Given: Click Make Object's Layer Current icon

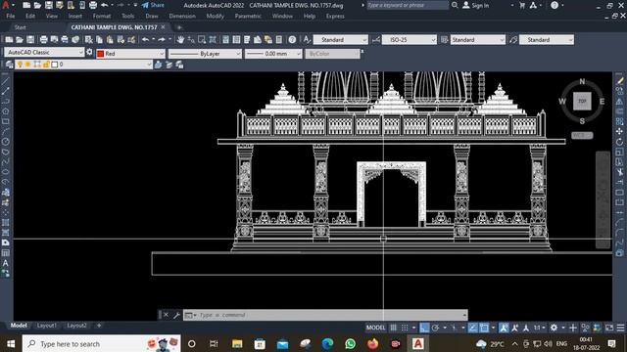Looking at the screenshot, I should tap(159, 65).
